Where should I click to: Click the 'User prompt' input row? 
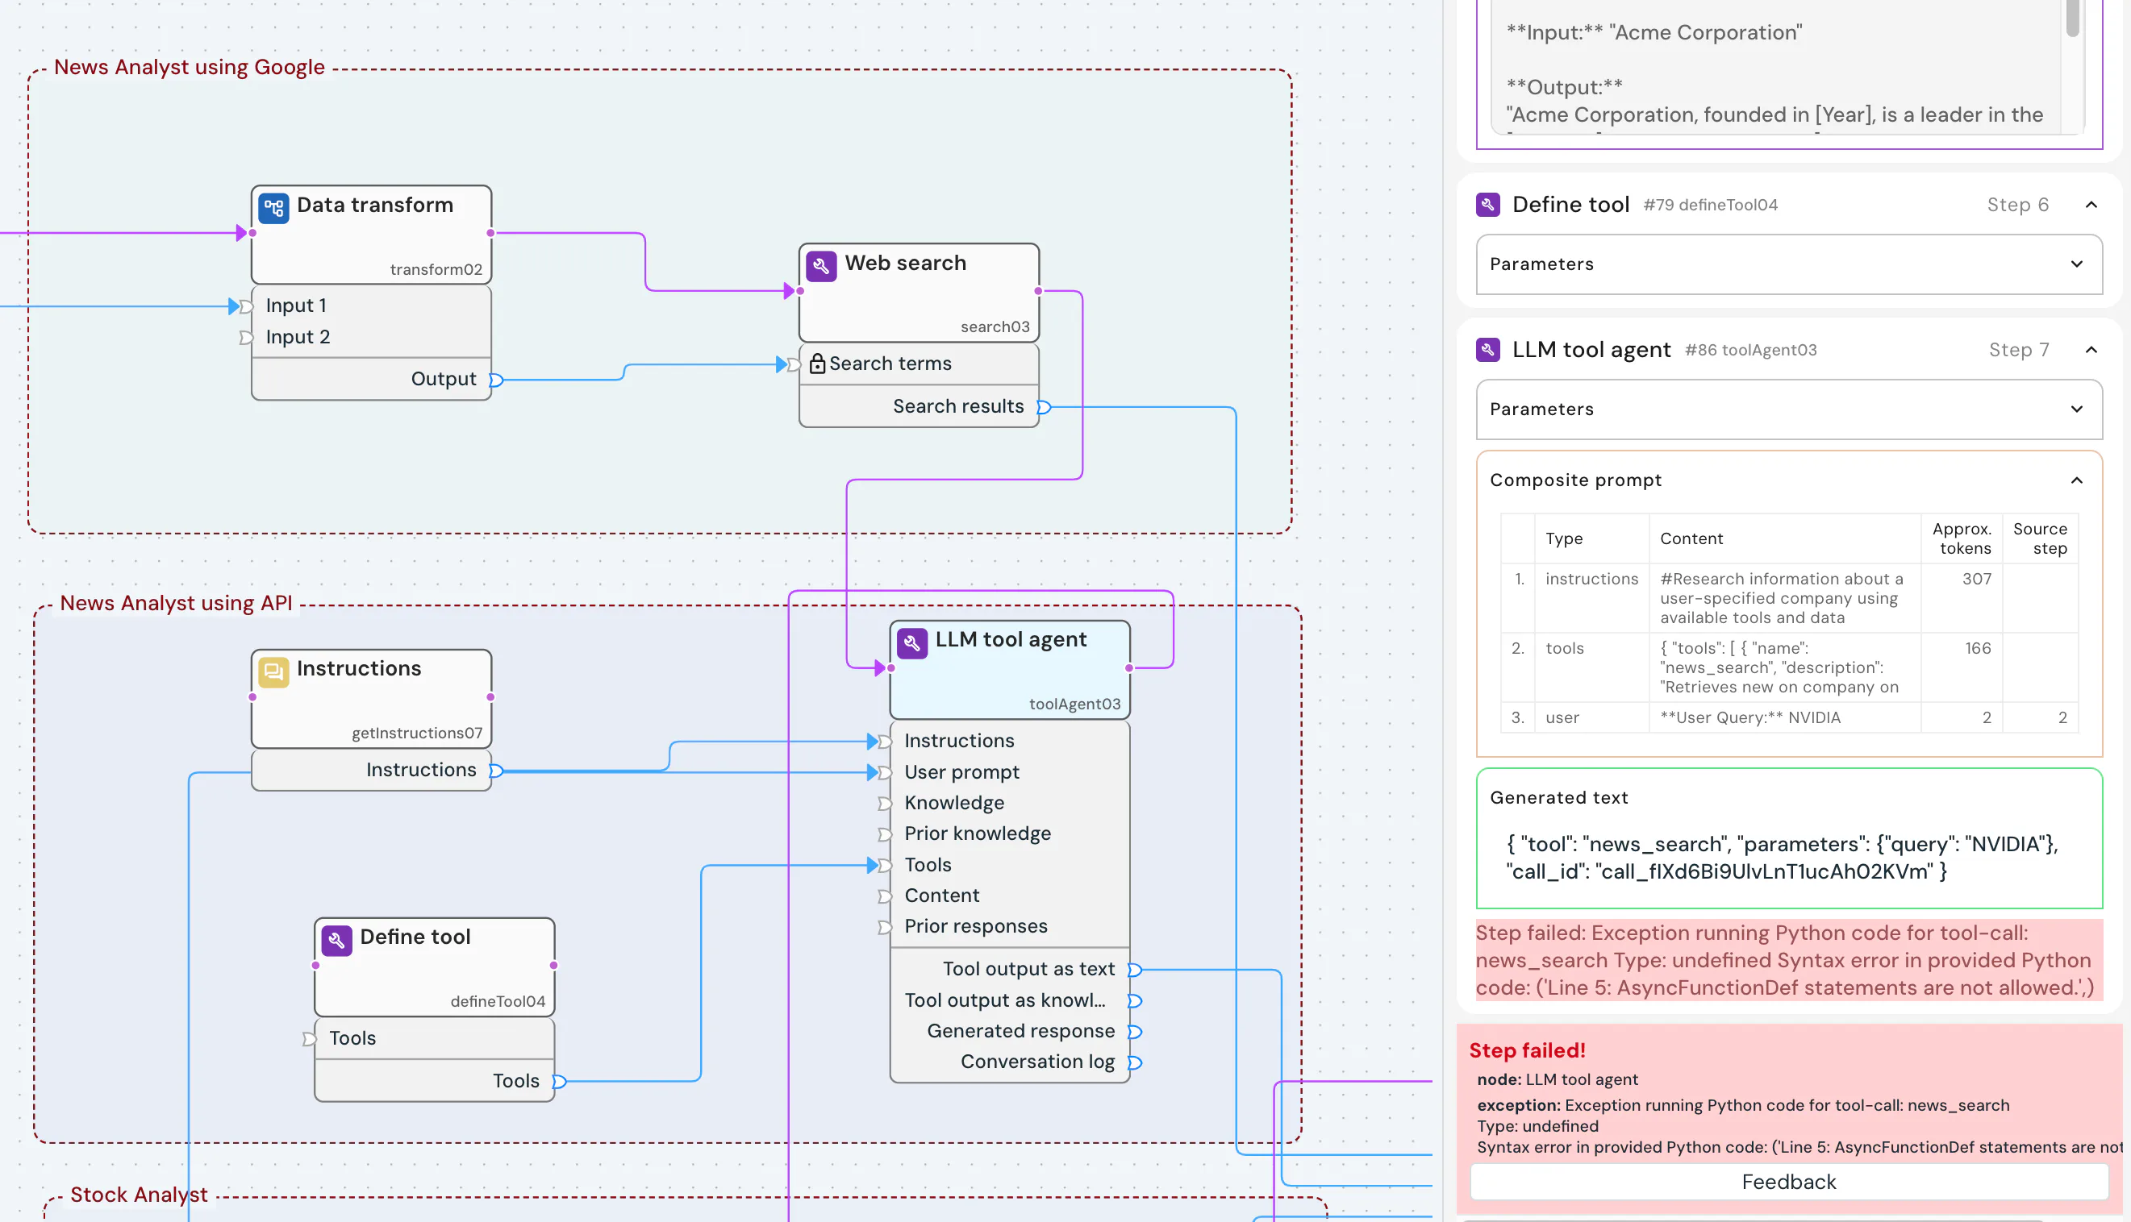point(1009,772)
